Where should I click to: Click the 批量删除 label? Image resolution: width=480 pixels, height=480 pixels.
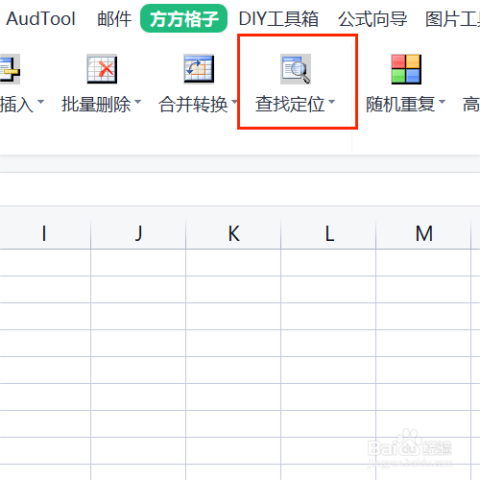(x=96, y=105)
